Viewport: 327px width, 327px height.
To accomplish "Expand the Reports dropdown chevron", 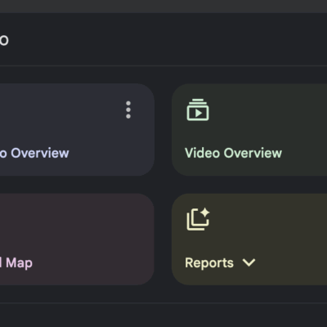I will [x=249, y=262].
